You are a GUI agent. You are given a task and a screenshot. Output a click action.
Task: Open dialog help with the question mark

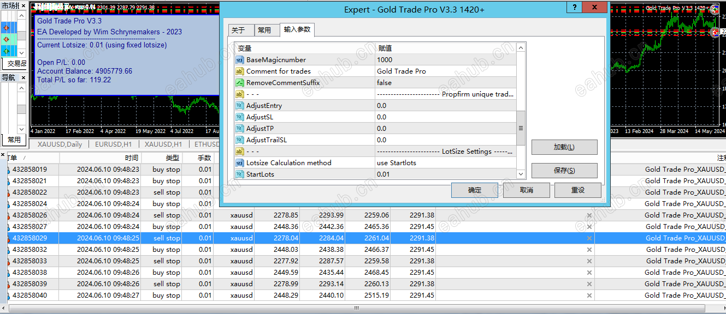[574, 7]
